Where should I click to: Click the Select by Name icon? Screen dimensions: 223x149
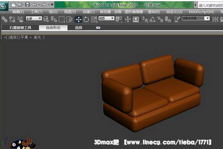[54, 19]
